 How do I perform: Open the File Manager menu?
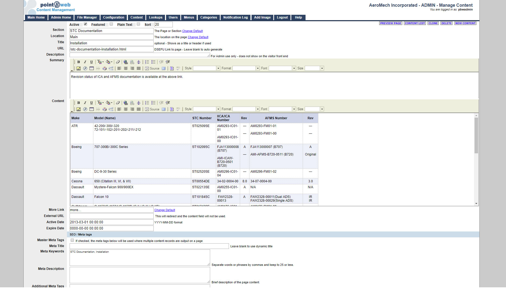(87, 17)
